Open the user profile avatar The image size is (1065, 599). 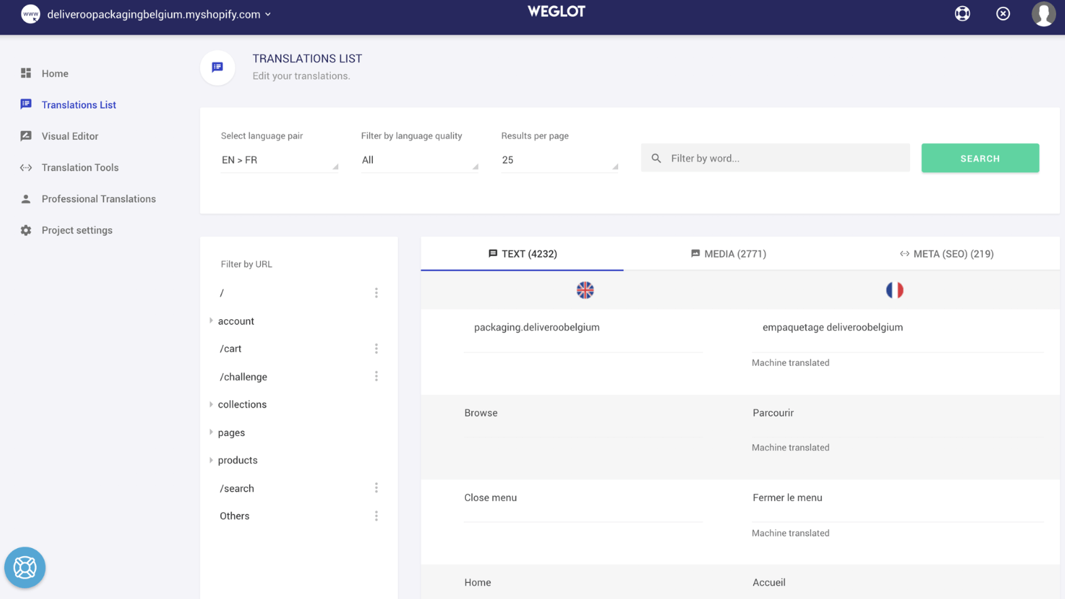pos(1043,14)
